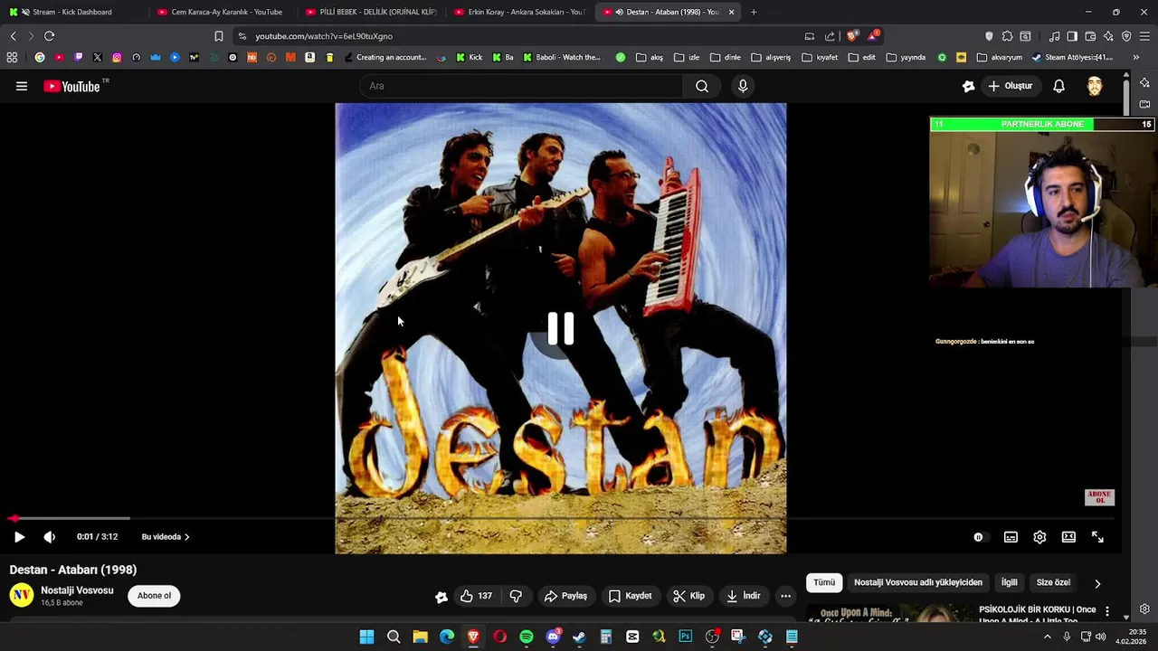Switch to Erkin Koray - Ankara Sokakları tab
Image resolution: width=1158 pixels, height=651 pixels.
coord(520,12)
